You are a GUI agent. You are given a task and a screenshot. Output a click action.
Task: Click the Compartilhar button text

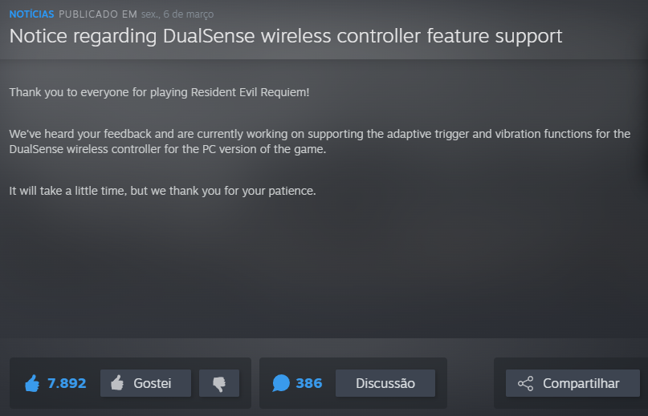[x=581, y=384]
